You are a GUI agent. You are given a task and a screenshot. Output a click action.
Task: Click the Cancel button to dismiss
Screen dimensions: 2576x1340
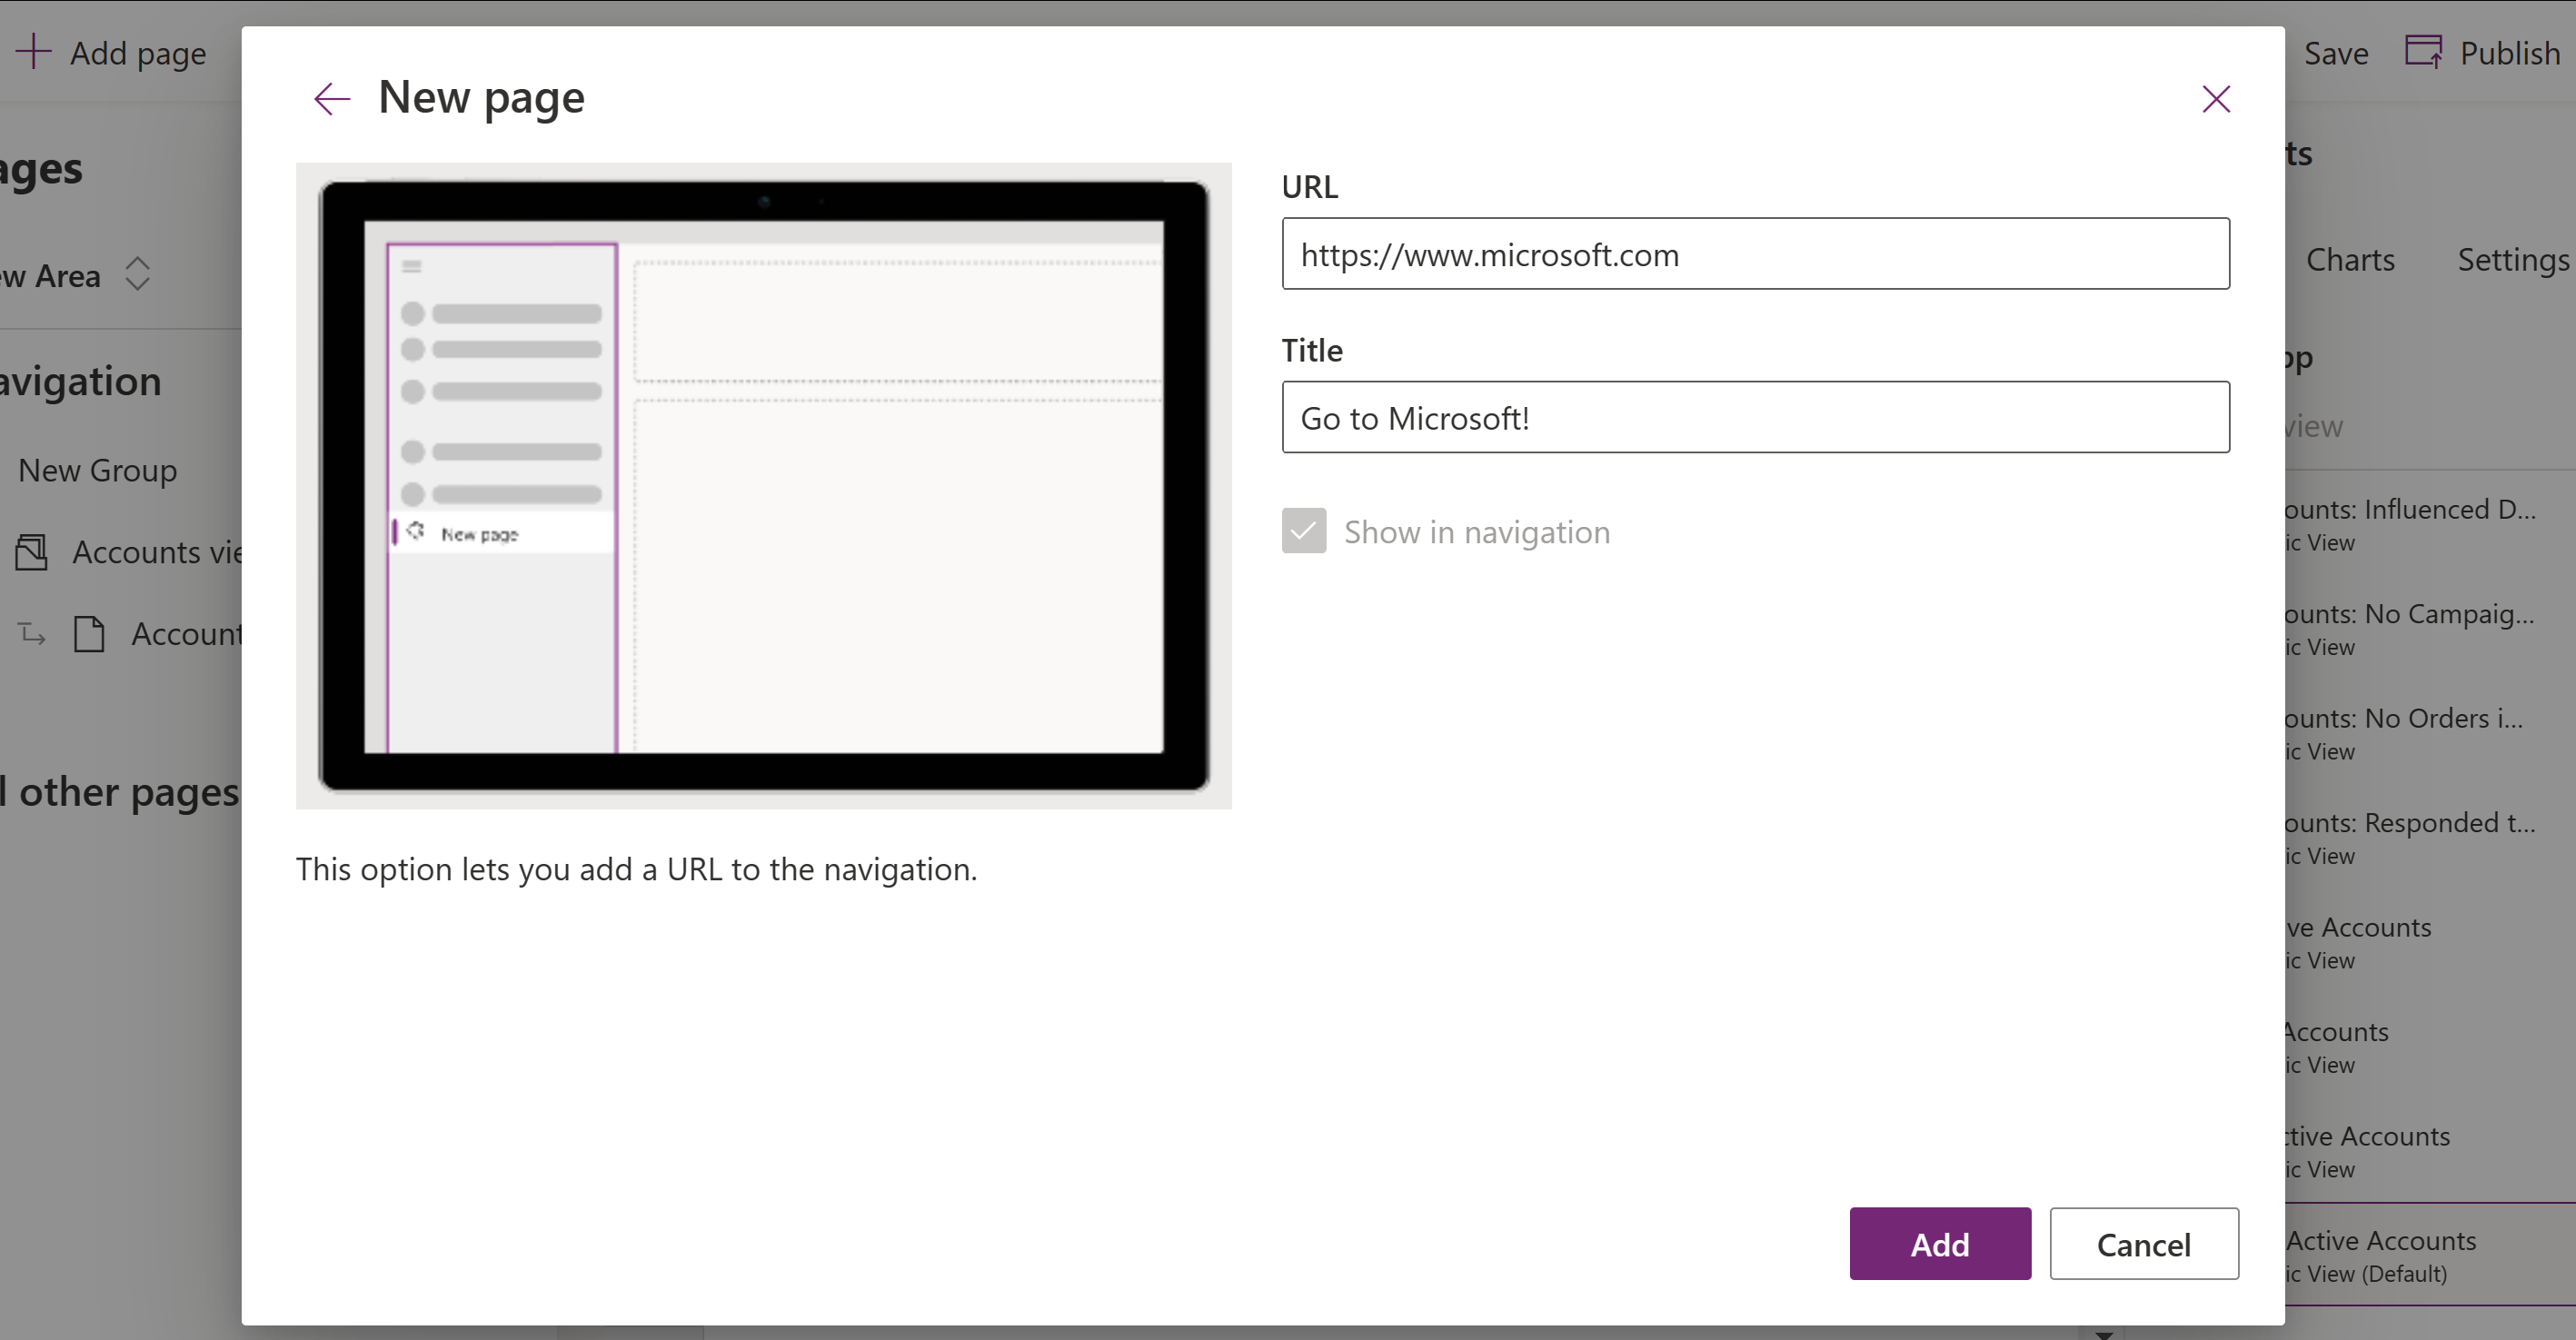pyautogui.click(x=2145, y=1245)
